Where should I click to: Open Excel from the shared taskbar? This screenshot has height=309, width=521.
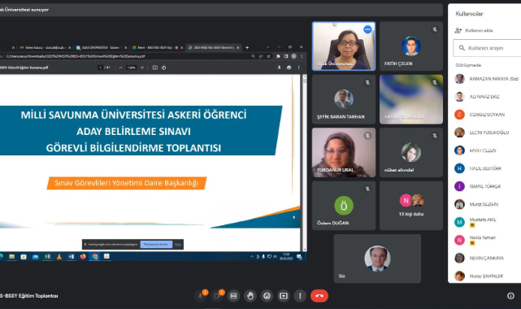tap(47, 256)
